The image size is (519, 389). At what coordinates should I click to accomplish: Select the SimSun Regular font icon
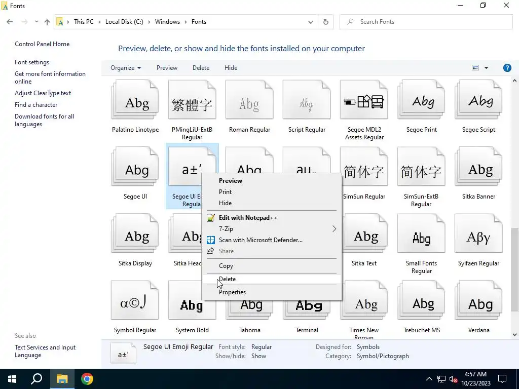364,167
